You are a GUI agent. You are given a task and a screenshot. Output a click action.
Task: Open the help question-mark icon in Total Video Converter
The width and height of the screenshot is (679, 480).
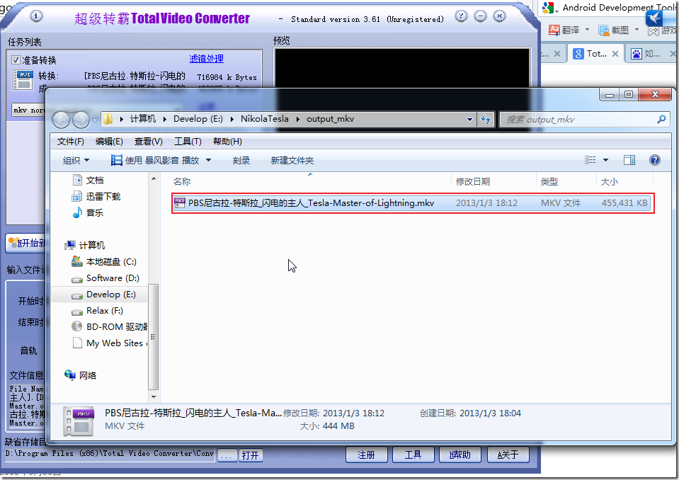point(461,16)
